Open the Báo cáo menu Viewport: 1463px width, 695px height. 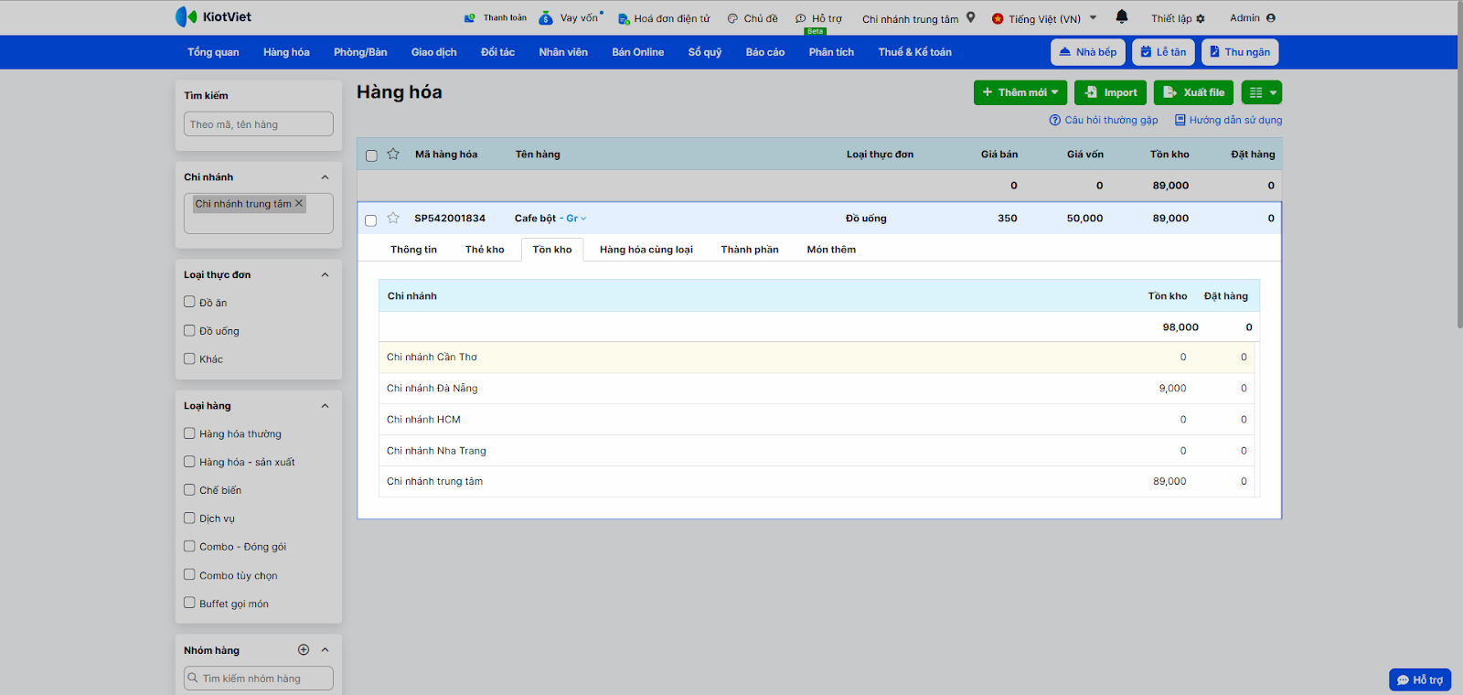(765, 52)
